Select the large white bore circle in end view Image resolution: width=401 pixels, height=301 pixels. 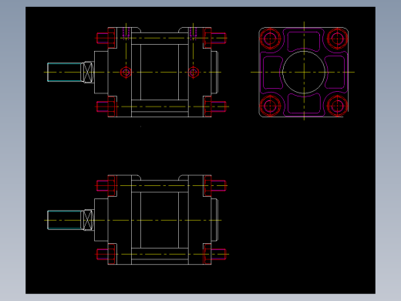coord(304,73)
